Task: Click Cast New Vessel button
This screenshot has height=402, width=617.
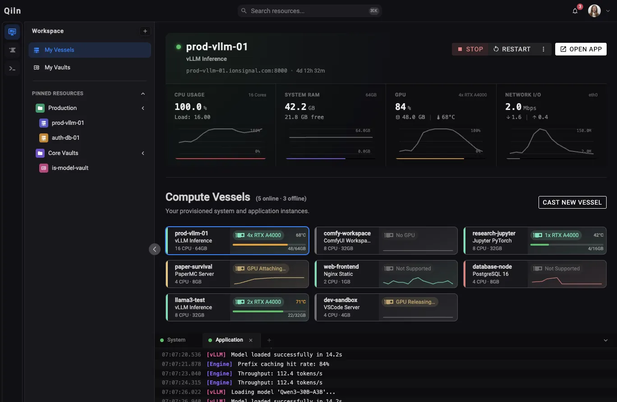Action: (572, 202)
